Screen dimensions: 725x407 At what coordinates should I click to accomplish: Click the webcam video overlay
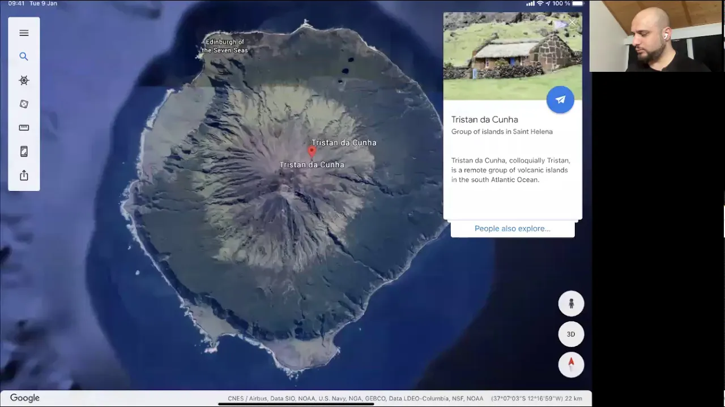coord(657,36)
